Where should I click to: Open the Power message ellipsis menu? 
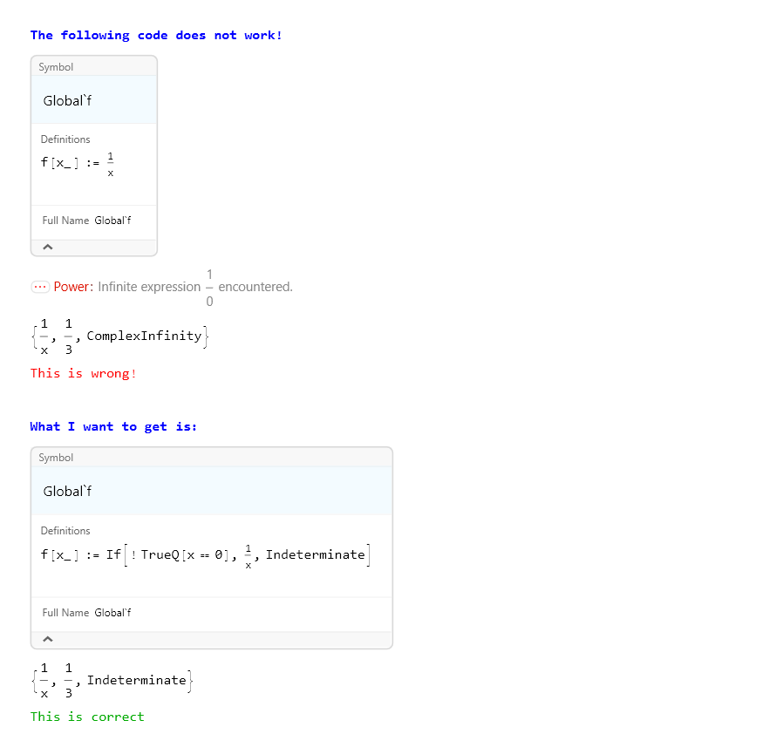40,287
